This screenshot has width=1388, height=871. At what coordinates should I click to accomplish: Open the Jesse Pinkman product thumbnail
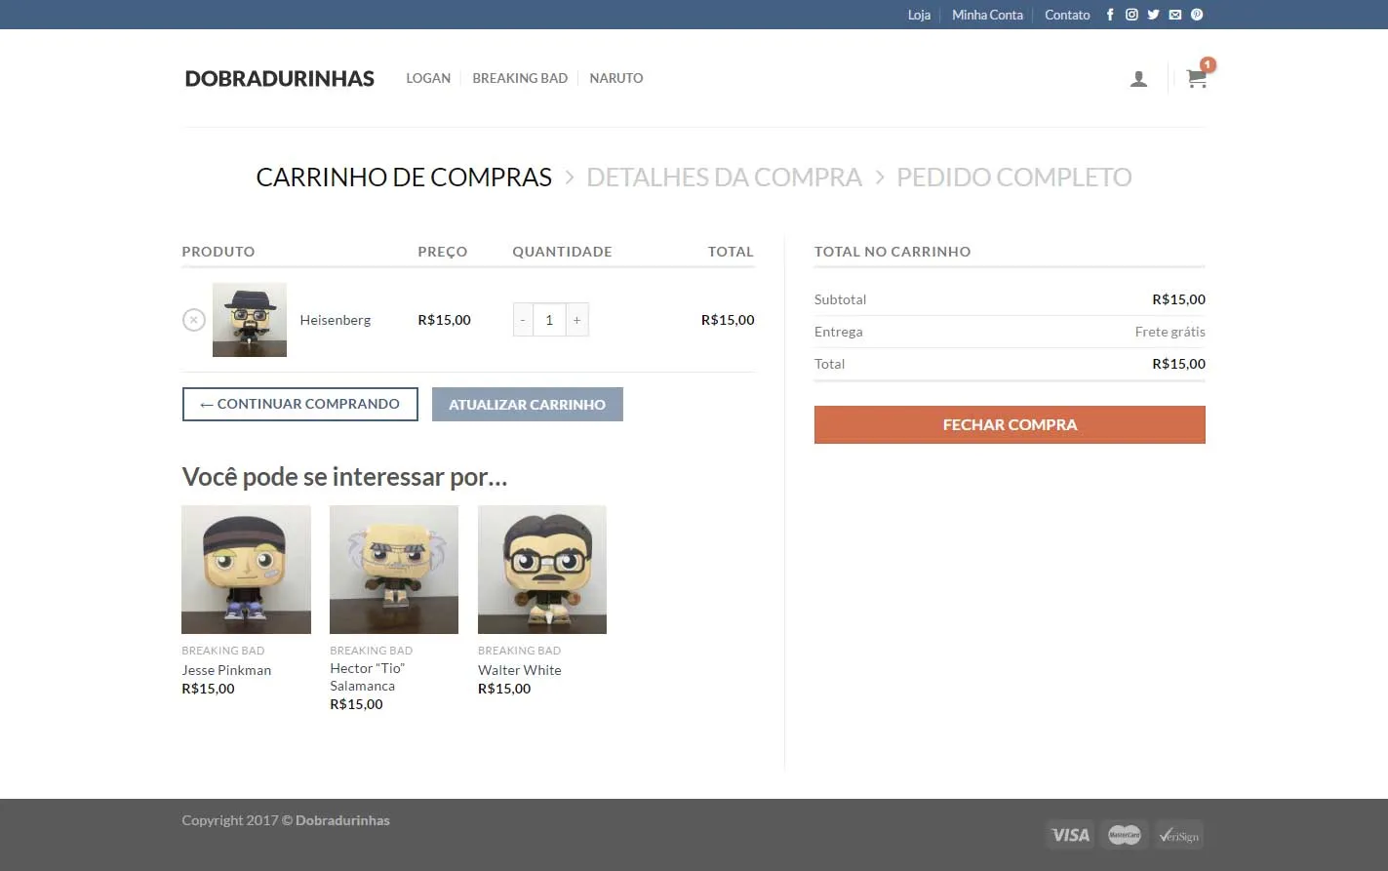tap(246, 569)
